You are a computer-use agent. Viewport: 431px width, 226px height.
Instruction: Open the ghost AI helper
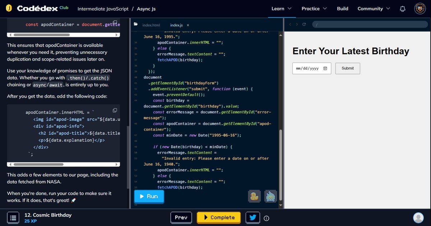pos(270,196)
